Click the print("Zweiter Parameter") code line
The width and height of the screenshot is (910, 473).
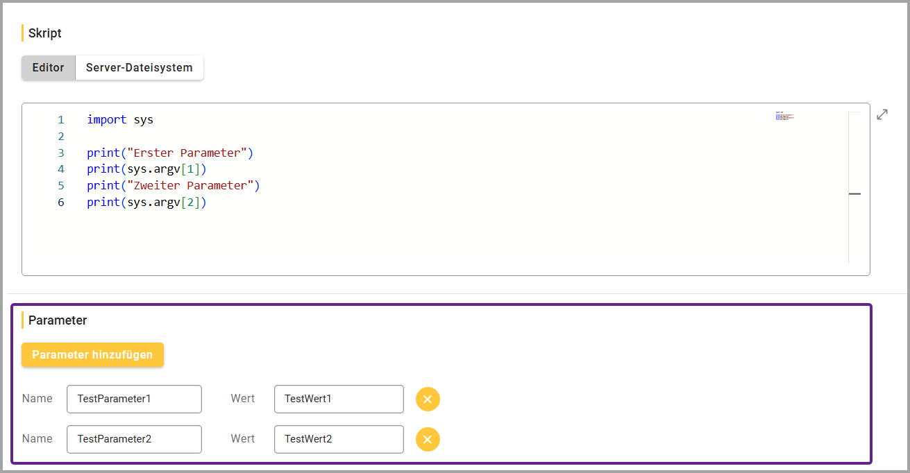173,186
